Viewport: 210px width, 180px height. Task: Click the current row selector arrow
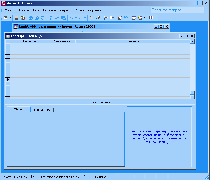click(8, 79)
